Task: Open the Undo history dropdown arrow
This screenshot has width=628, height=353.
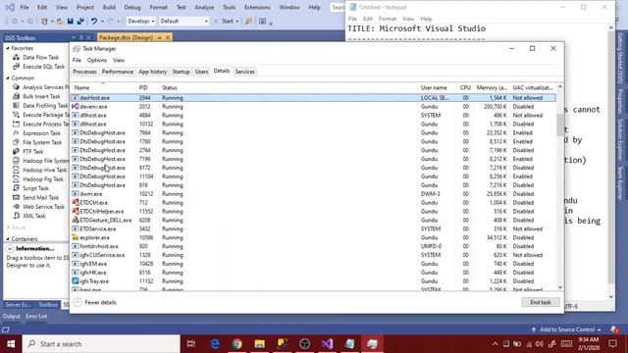Action: coord(102,22)
